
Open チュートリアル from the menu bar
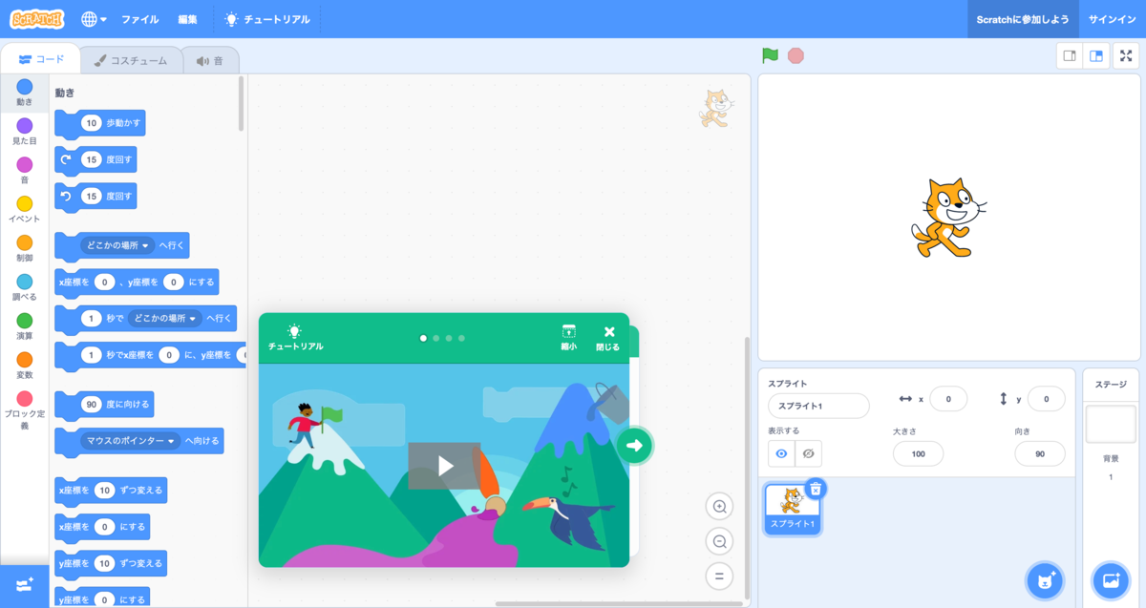tap(266, 19)
